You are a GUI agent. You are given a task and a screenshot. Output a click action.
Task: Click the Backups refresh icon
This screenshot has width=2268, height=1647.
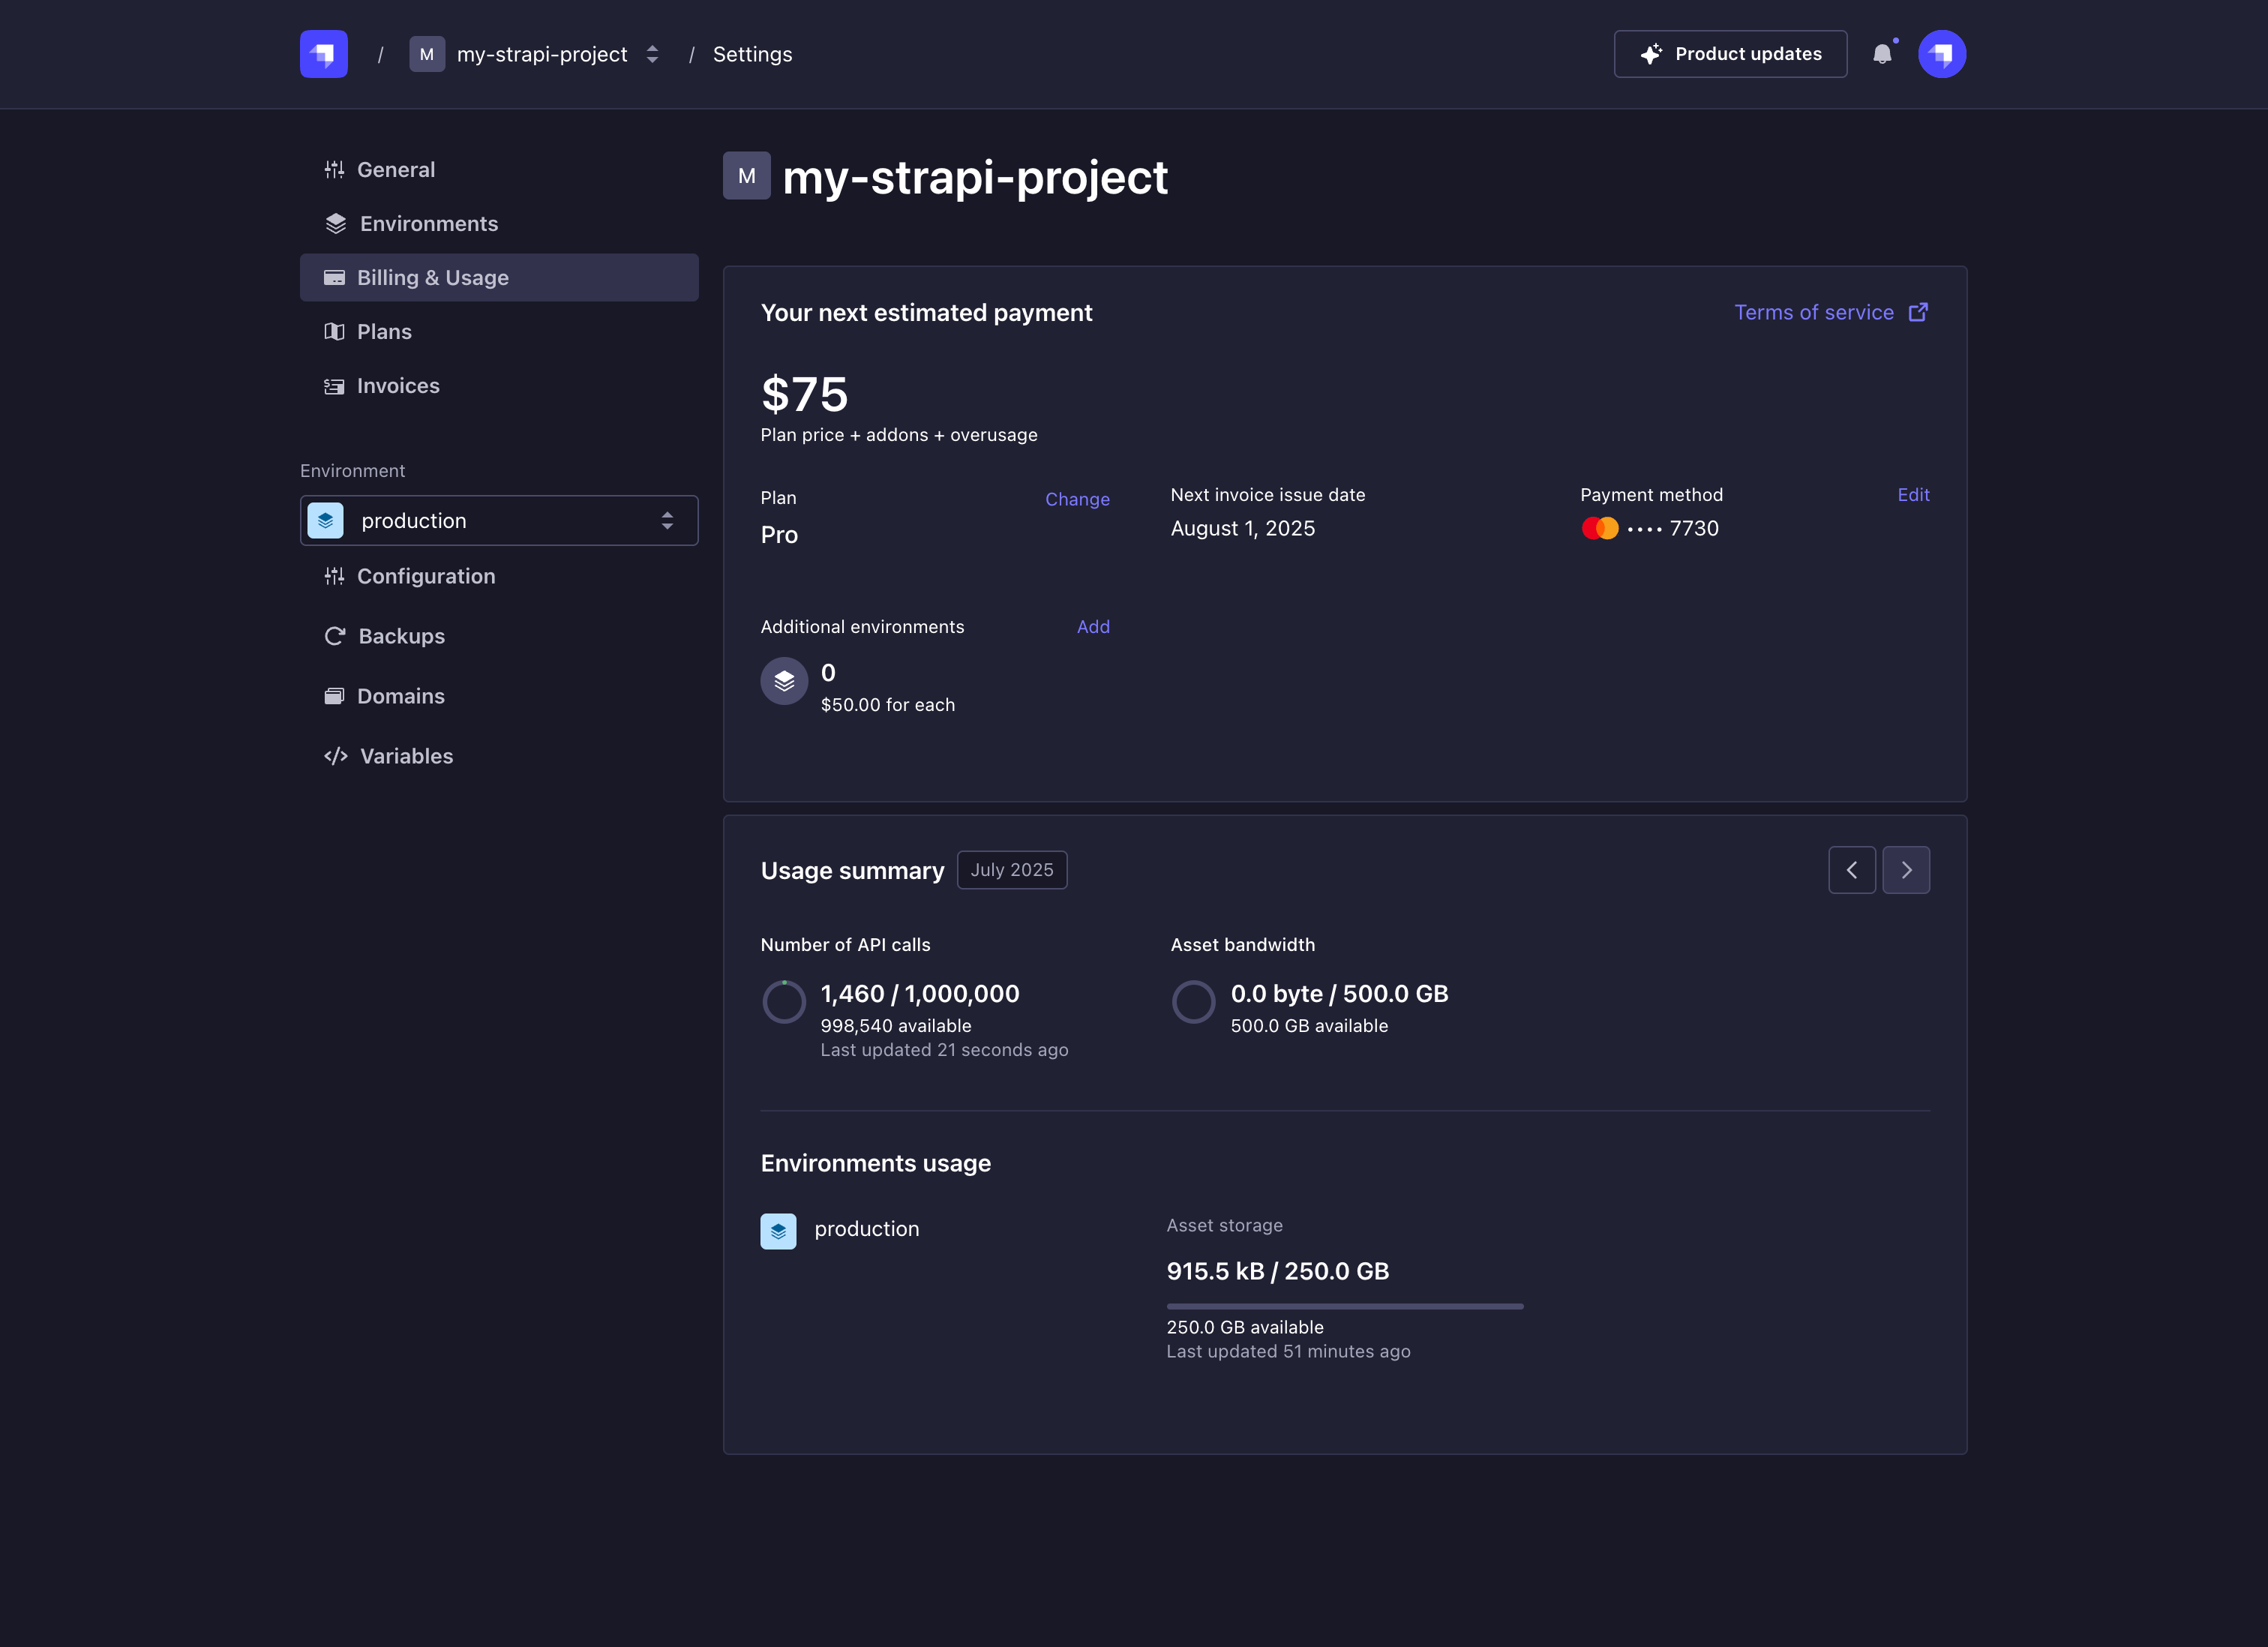(336, 636)
